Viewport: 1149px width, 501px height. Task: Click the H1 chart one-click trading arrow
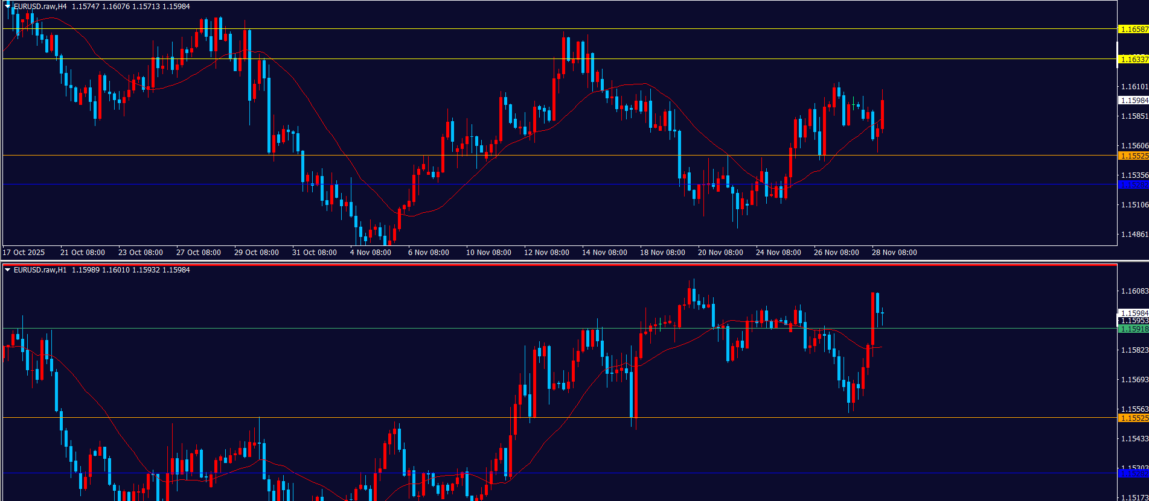pyautogui.click(x=7, y=270)
